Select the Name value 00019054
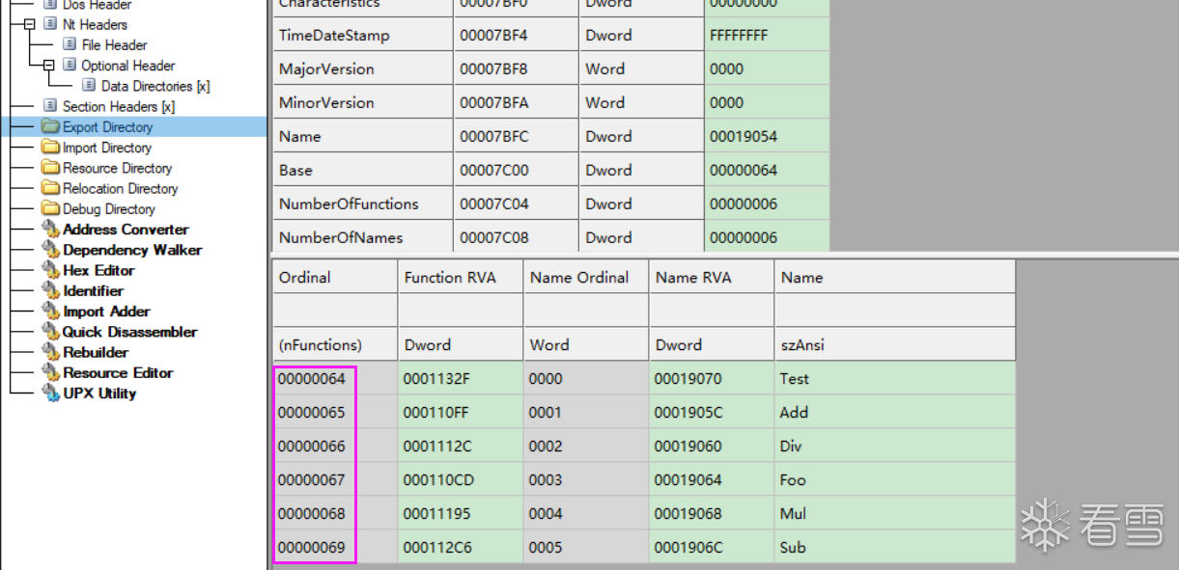The height and width of the screenshot is (570, 1179). pyautogui.click(x=767, y=136)
